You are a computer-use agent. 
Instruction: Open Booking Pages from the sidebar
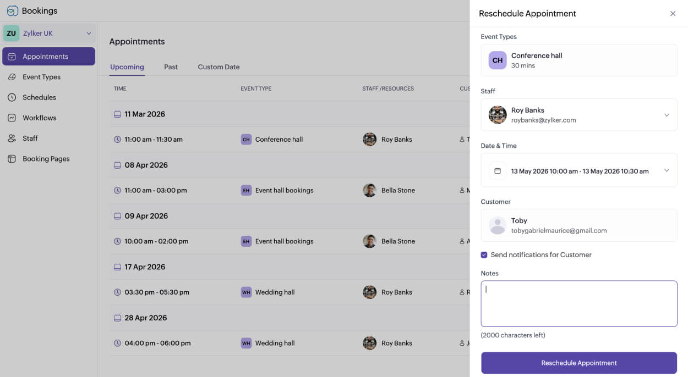coord(45,158)
